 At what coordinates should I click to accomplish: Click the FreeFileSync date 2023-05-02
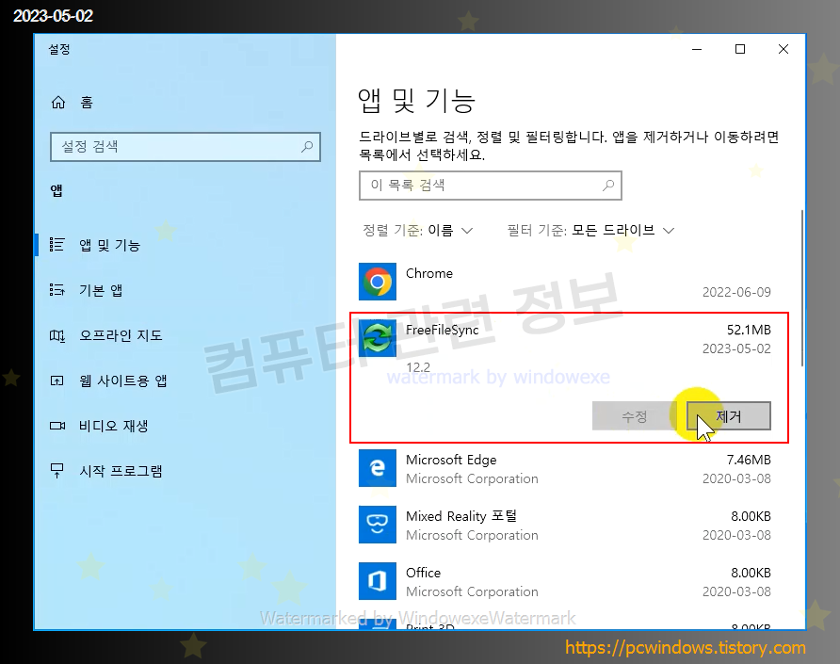pos(736,348)
